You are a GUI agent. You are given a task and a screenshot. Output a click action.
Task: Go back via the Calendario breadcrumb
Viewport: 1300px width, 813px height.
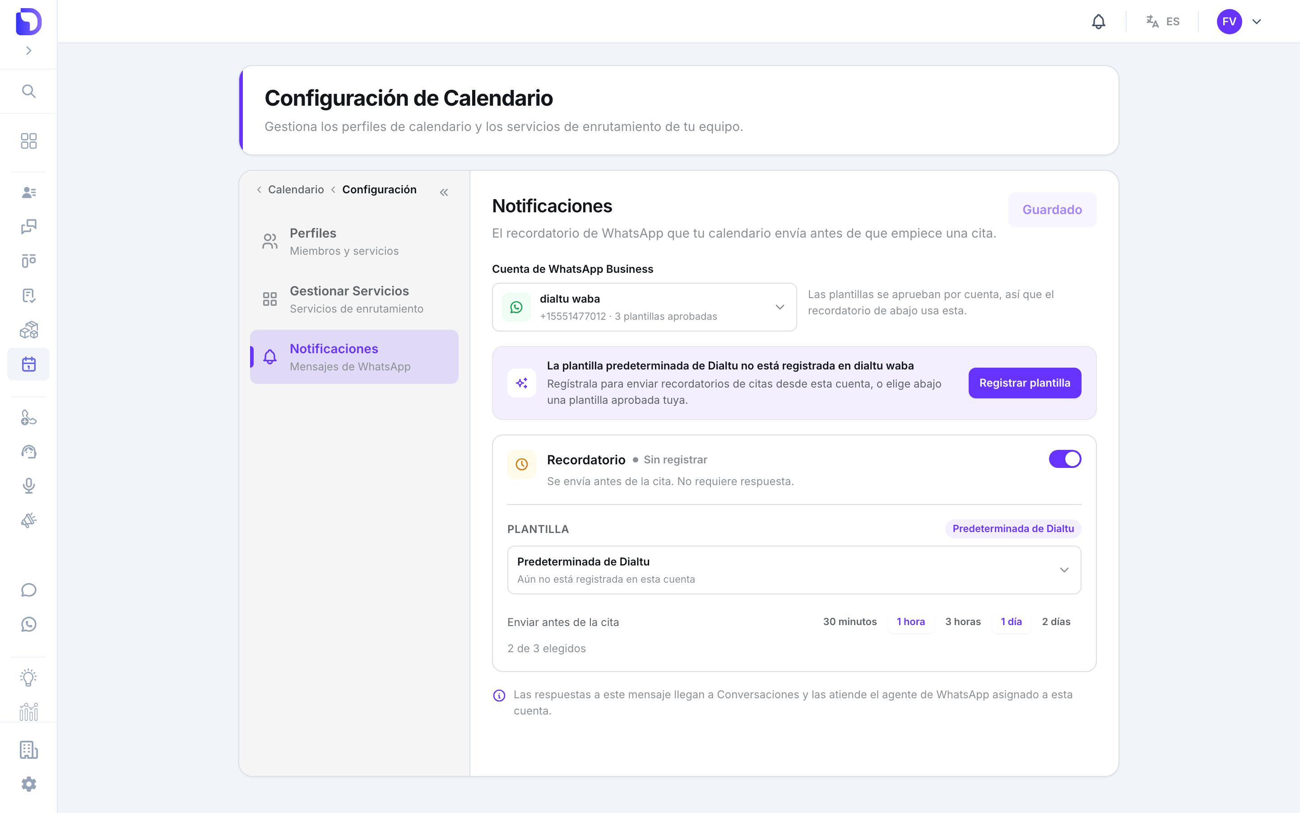point(296,190)
